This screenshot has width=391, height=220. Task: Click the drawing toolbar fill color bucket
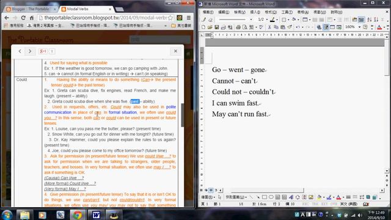point(320,197)
